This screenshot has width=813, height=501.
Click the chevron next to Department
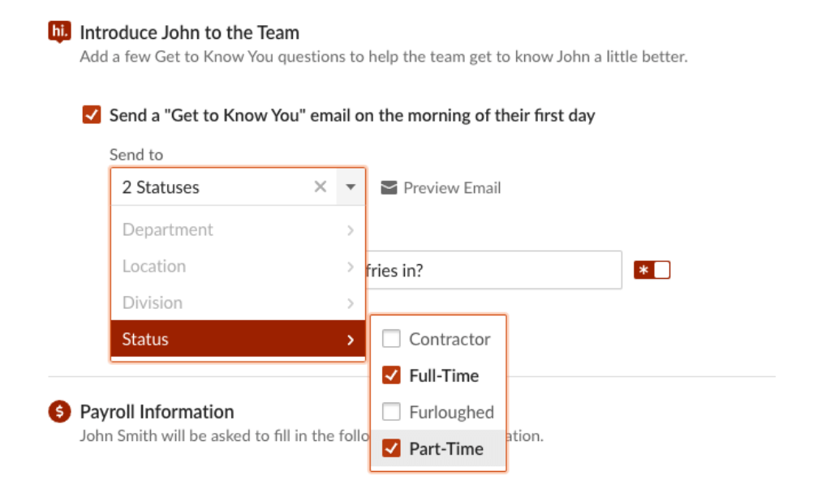351,229
